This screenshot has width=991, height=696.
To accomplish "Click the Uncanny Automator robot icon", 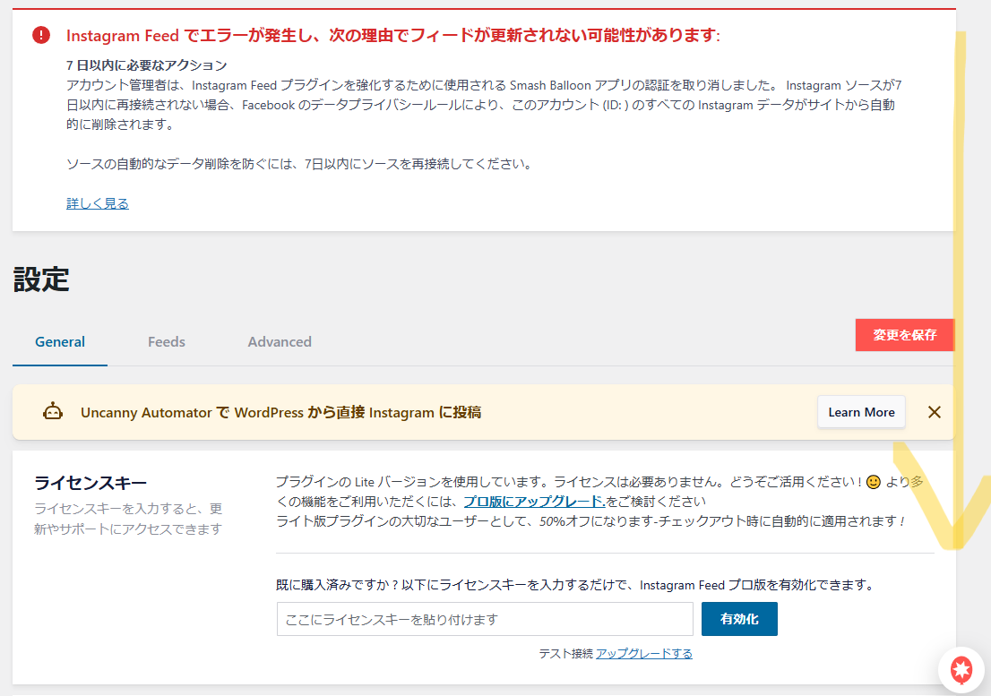I will point(53,412).
